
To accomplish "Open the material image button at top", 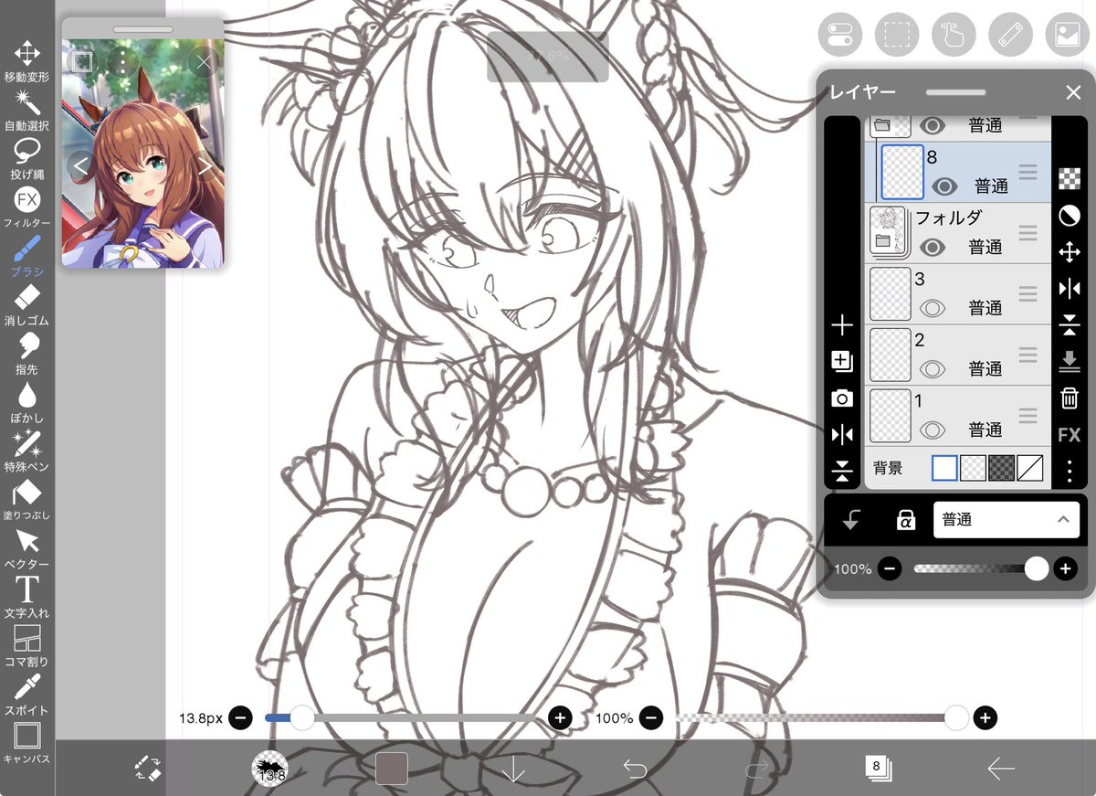I will pyautogui.click(x=1067, y=35).
